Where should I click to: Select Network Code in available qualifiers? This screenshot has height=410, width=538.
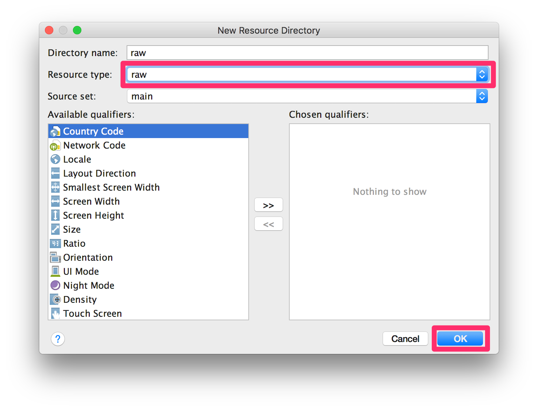pos(148,145)
